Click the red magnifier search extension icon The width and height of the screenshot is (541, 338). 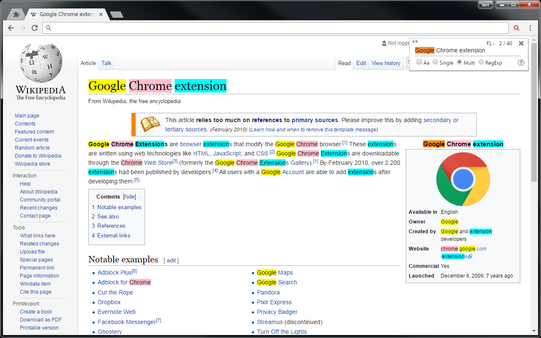(x=516, y=28)
